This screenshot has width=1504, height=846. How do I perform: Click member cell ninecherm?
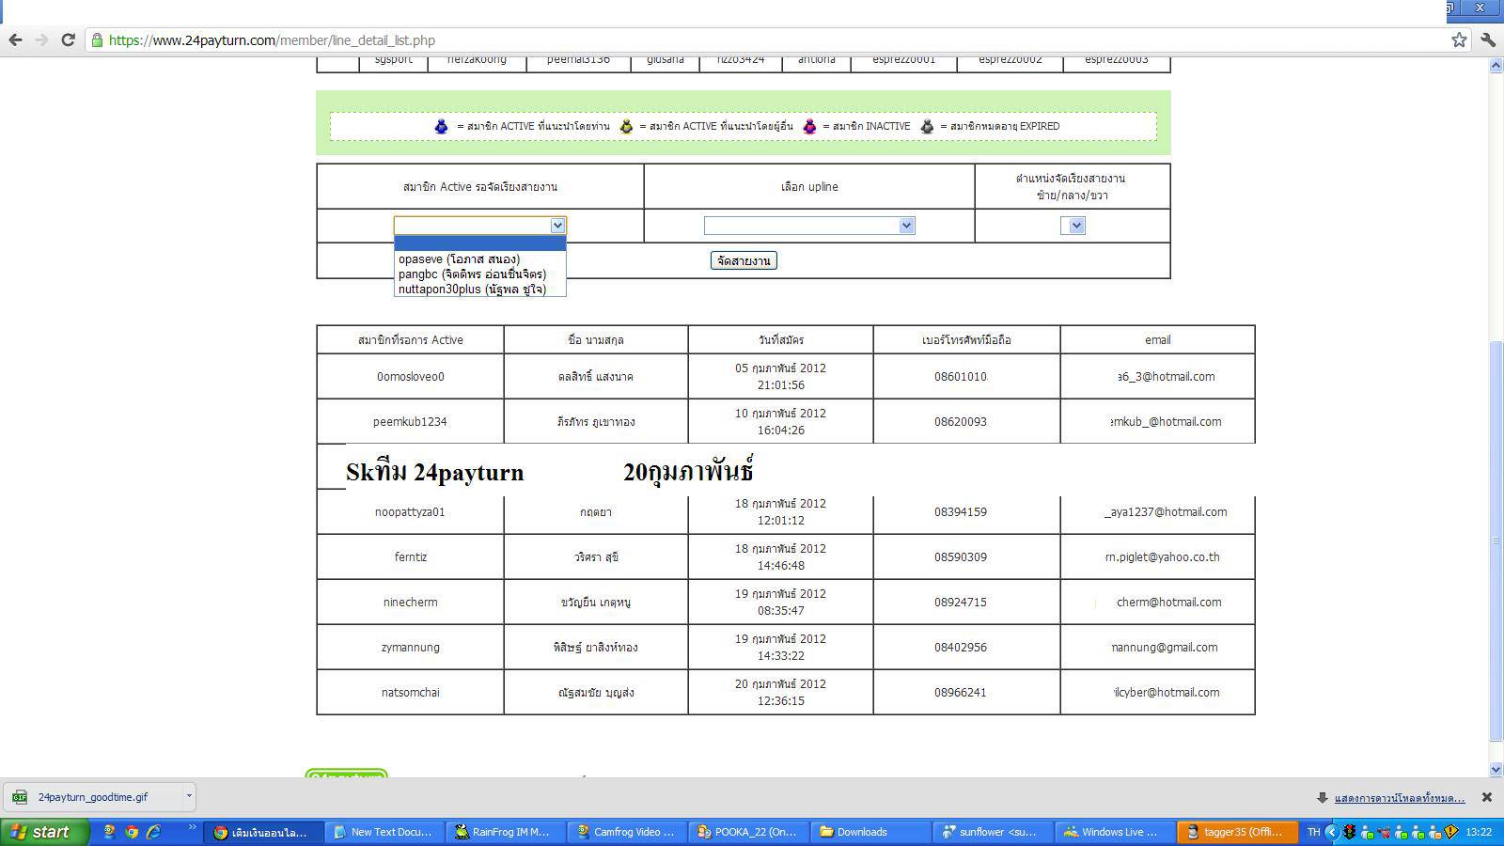(x=411, y=602)
